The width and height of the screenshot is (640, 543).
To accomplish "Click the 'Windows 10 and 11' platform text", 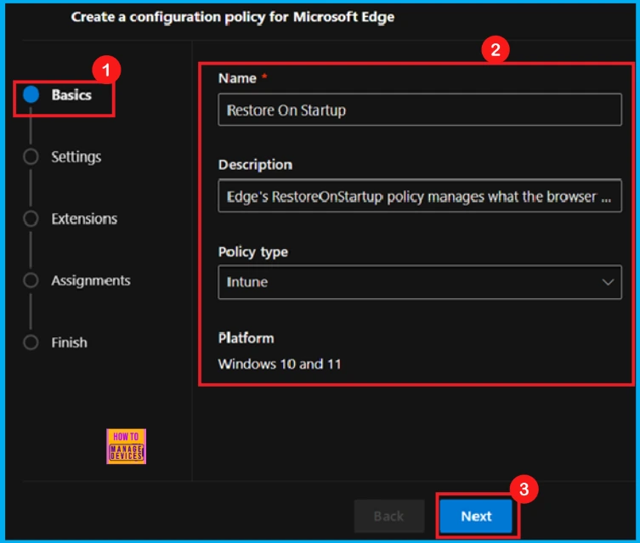I will (x=280, y=364).
